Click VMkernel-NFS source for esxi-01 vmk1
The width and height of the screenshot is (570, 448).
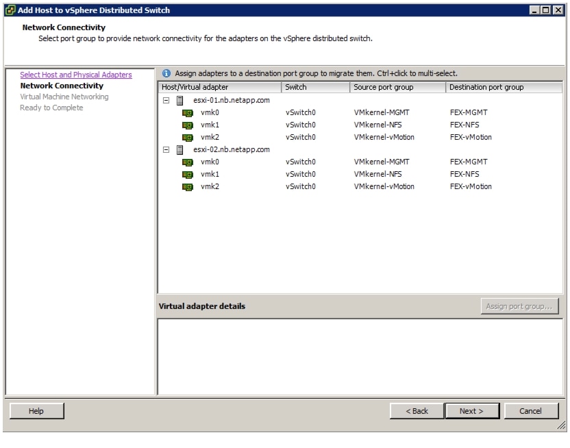[x=377, y=125]
